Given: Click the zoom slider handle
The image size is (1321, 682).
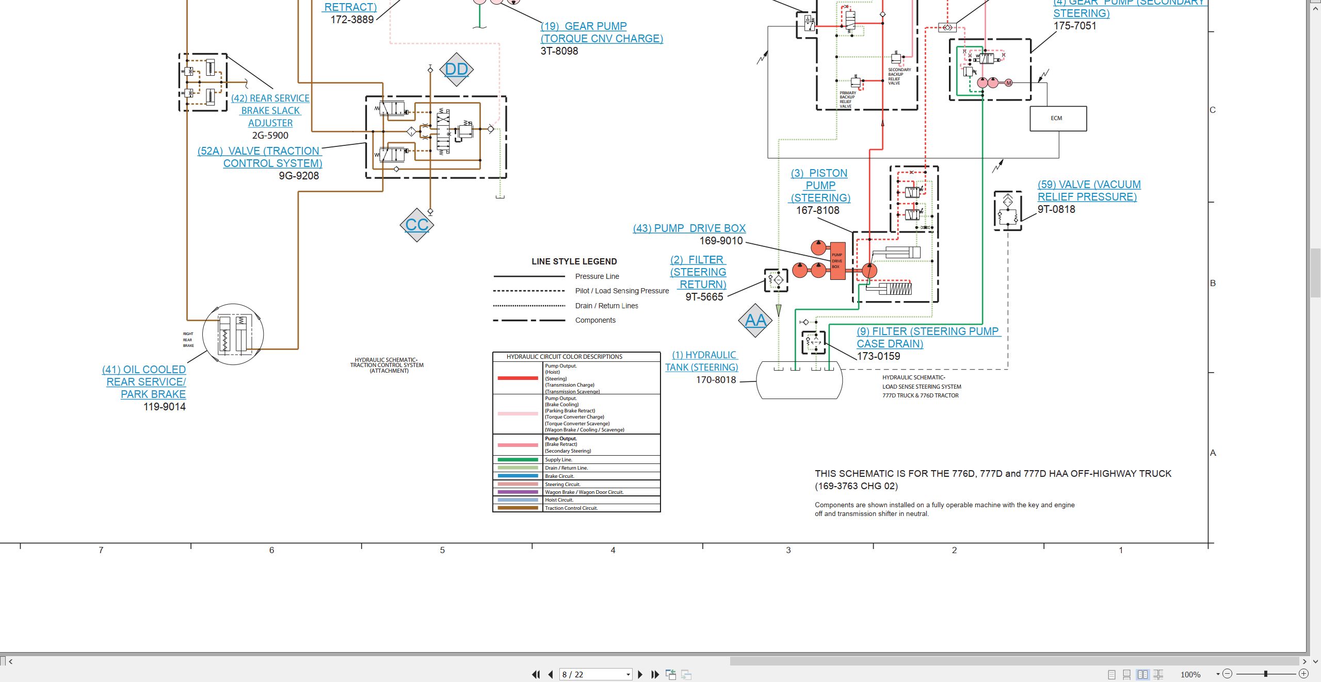Looking at the screenshot, I should [1266, 674].
